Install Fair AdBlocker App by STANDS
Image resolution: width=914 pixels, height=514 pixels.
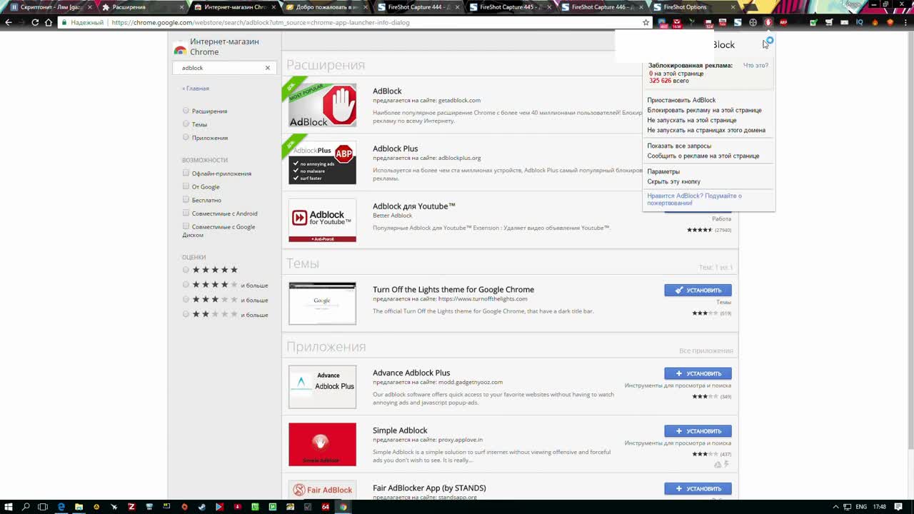698,489
